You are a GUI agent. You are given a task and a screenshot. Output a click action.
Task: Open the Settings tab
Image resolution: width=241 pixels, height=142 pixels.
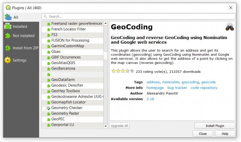(21, 60)
